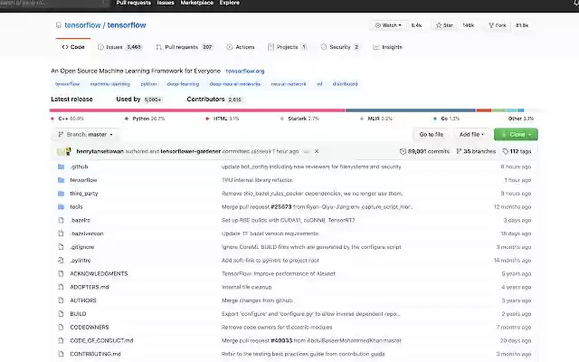Open the tensorflow.org link
579x362 pixels.
[x=245, y=71]
